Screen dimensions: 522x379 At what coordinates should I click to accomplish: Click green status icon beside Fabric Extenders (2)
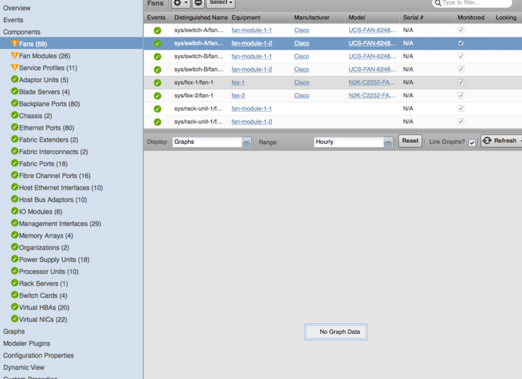point(14,139)
